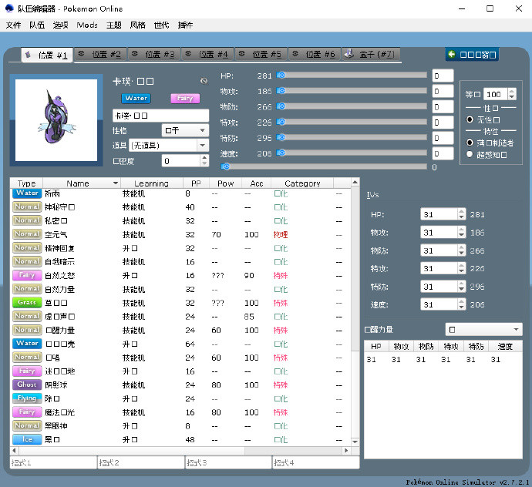The image size is (532, 487).
Task: Click the happiness spinner arrows
Action: pyautogui.click(x=204, y=161)
